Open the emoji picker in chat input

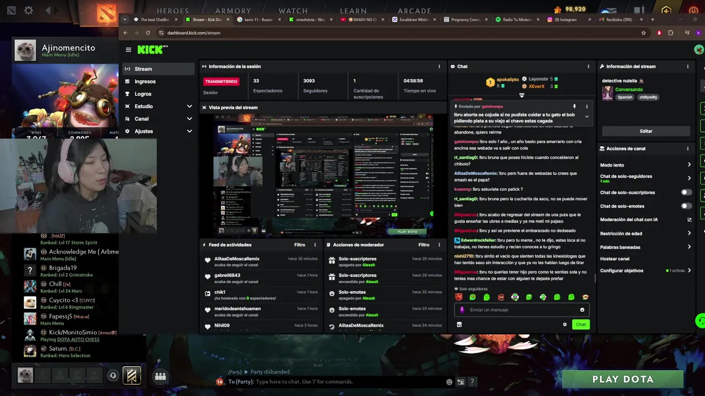582,310
